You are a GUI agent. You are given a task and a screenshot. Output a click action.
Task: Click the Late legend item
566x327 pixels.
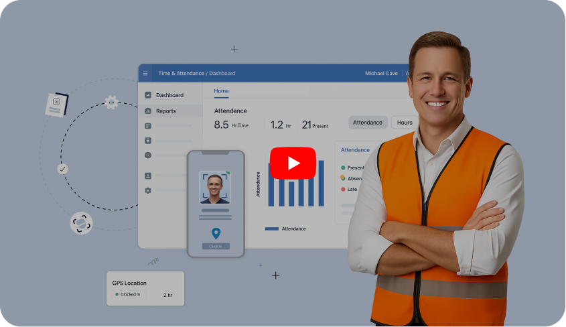349,189
